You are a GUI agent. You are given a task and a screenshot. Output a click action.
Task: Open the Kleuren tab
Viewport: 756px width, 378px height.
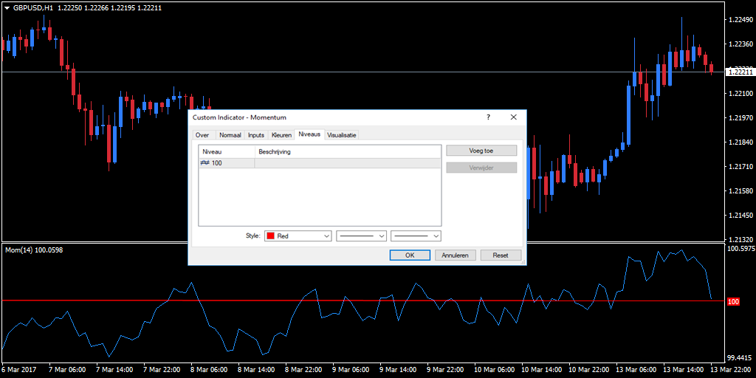pyautogui.click(x=281, y=135)
